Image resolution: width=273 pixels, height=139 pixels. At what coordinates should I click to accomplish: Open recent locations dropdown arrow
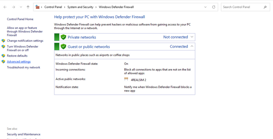tap(21, 7)
